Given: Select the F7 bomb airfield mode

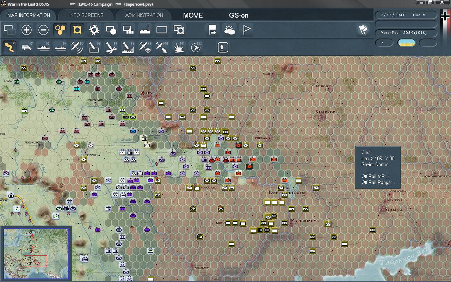Looking at the screenshot, I should [111, 47].
